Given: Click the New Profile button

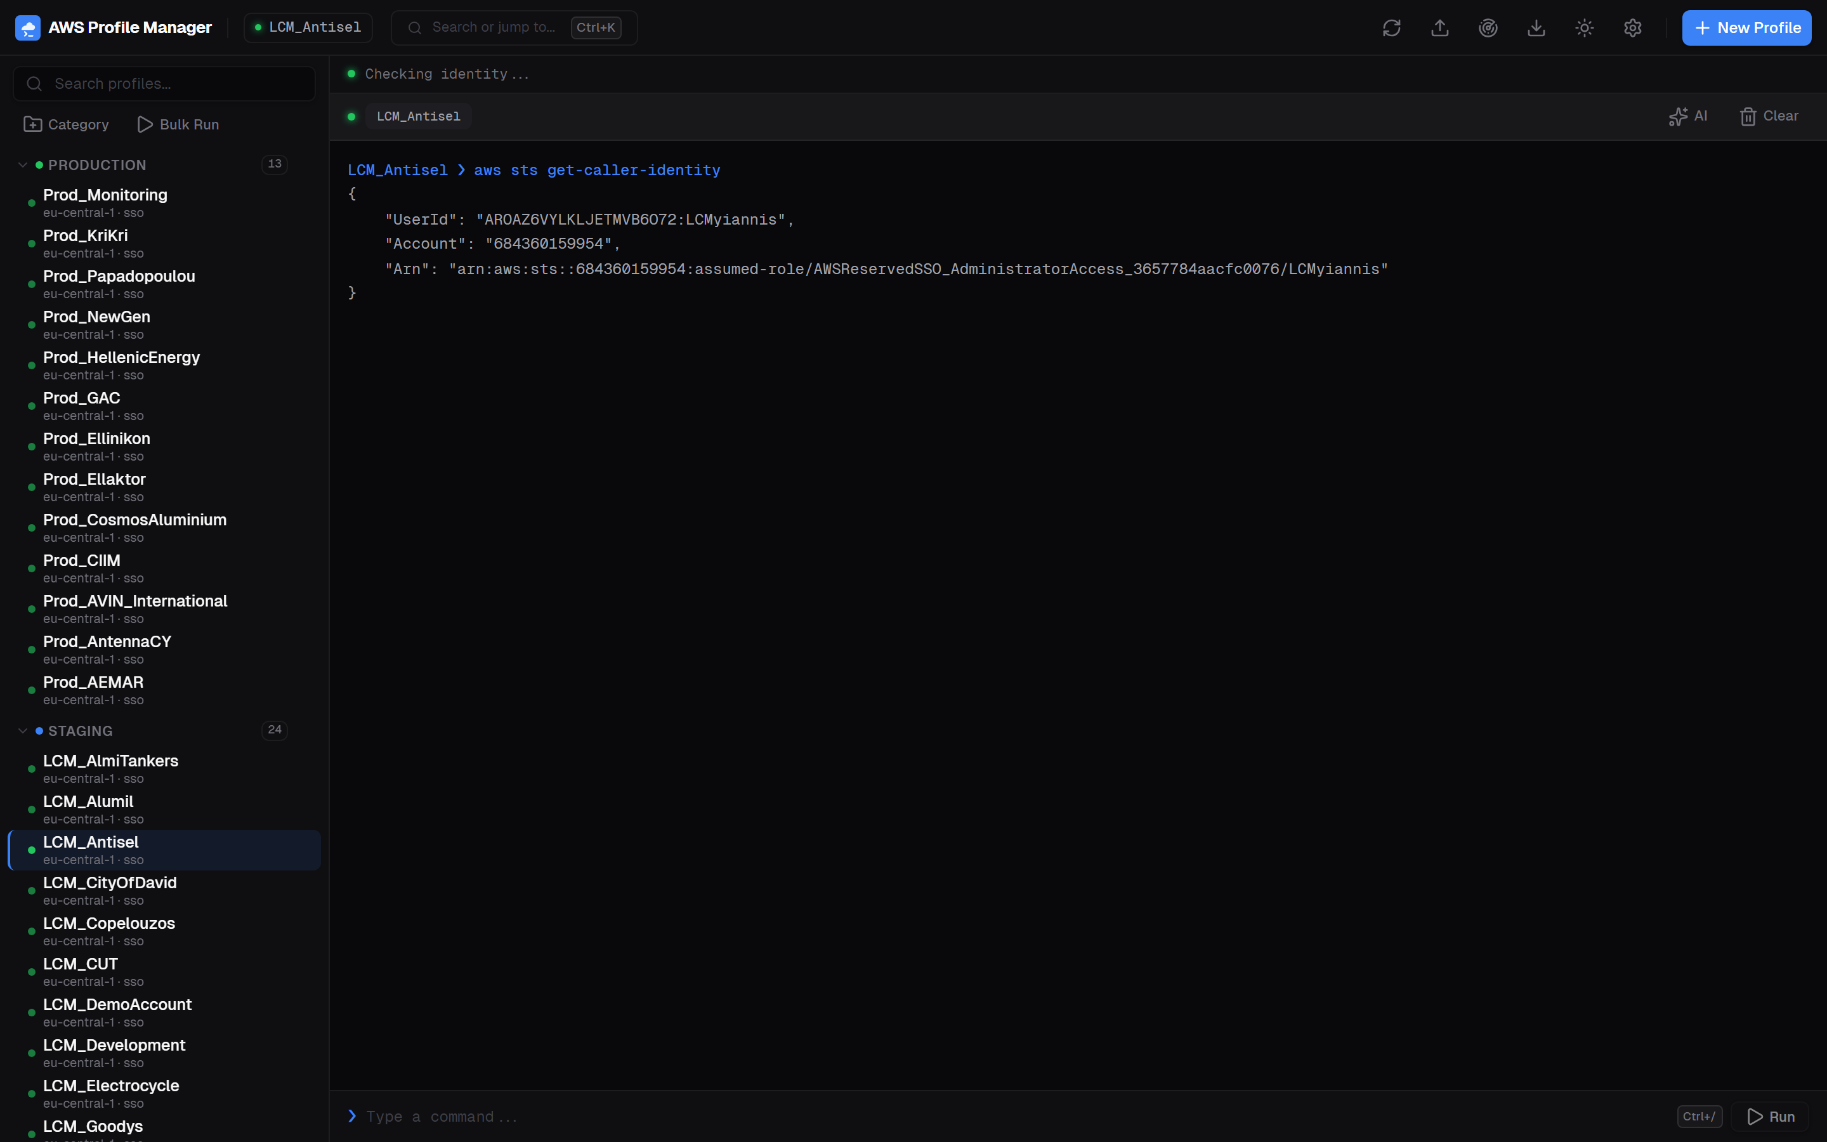Looking at the screenshot, I should point(1747,27).
